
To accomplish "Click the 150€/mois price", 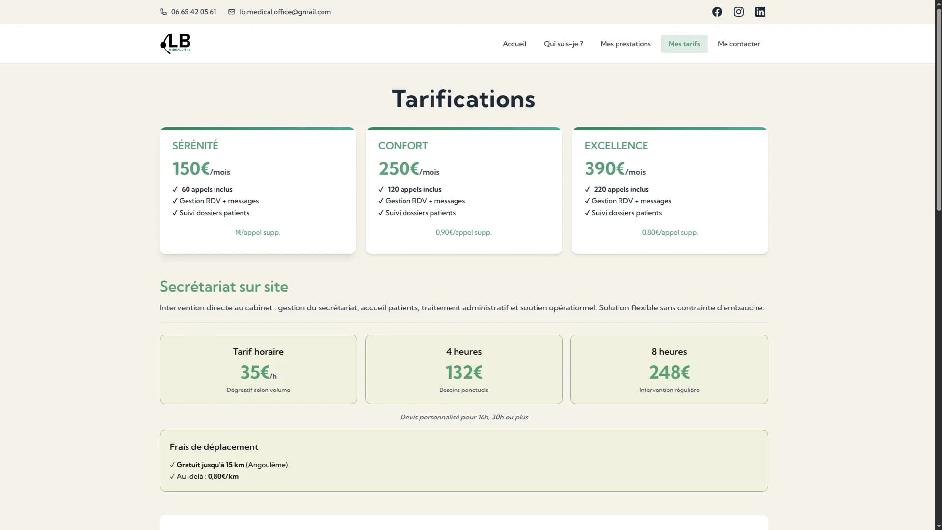I will pyautogui.click(x=201, y=169).
